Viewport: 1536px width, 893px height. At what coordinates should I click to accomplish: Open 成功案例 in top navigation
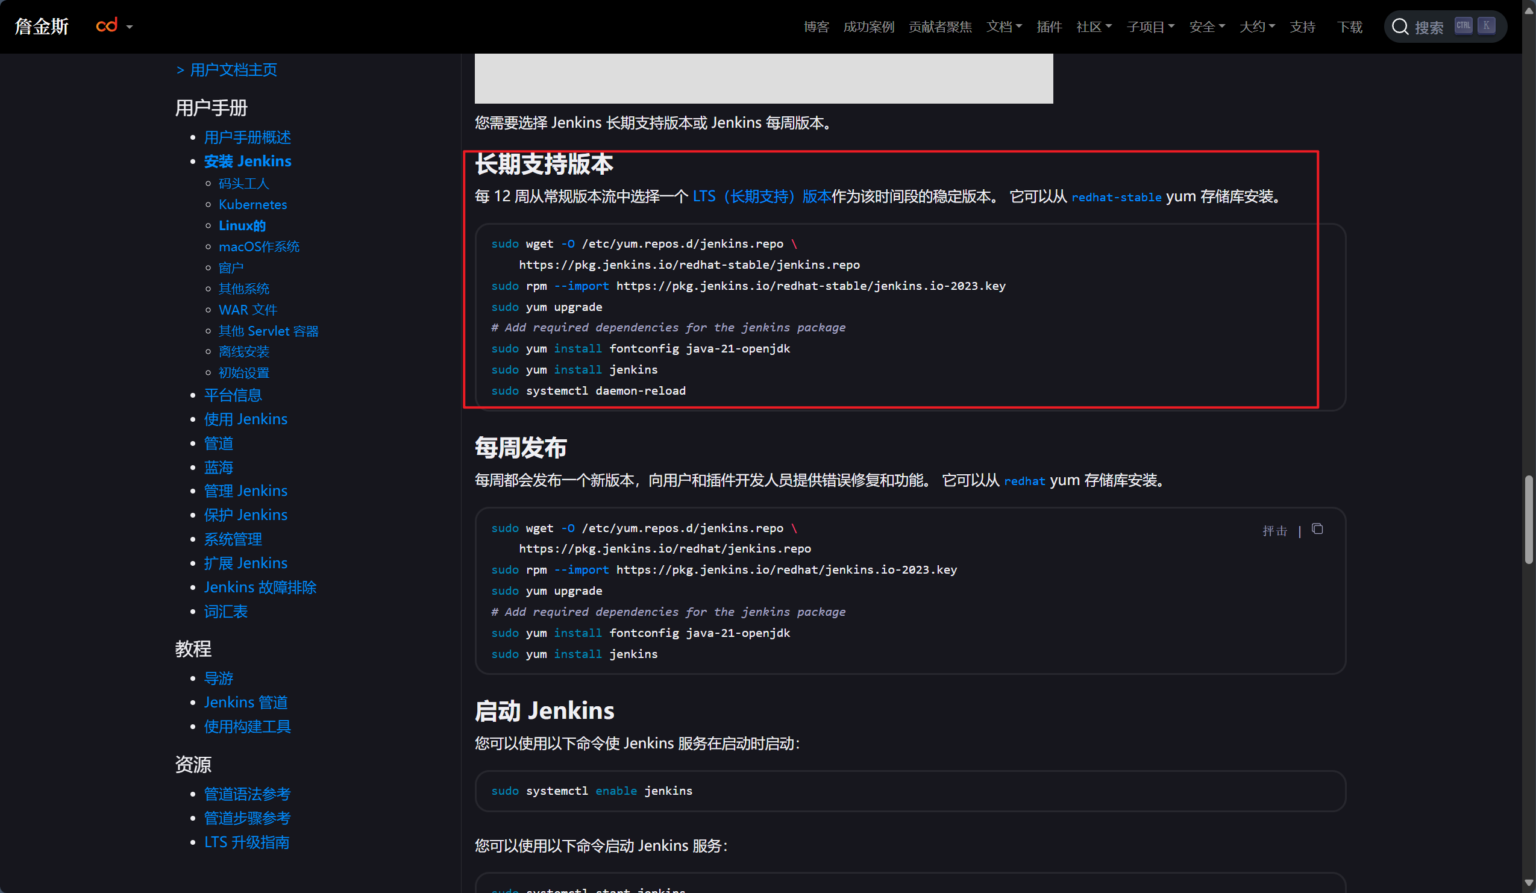click(868, 27)
